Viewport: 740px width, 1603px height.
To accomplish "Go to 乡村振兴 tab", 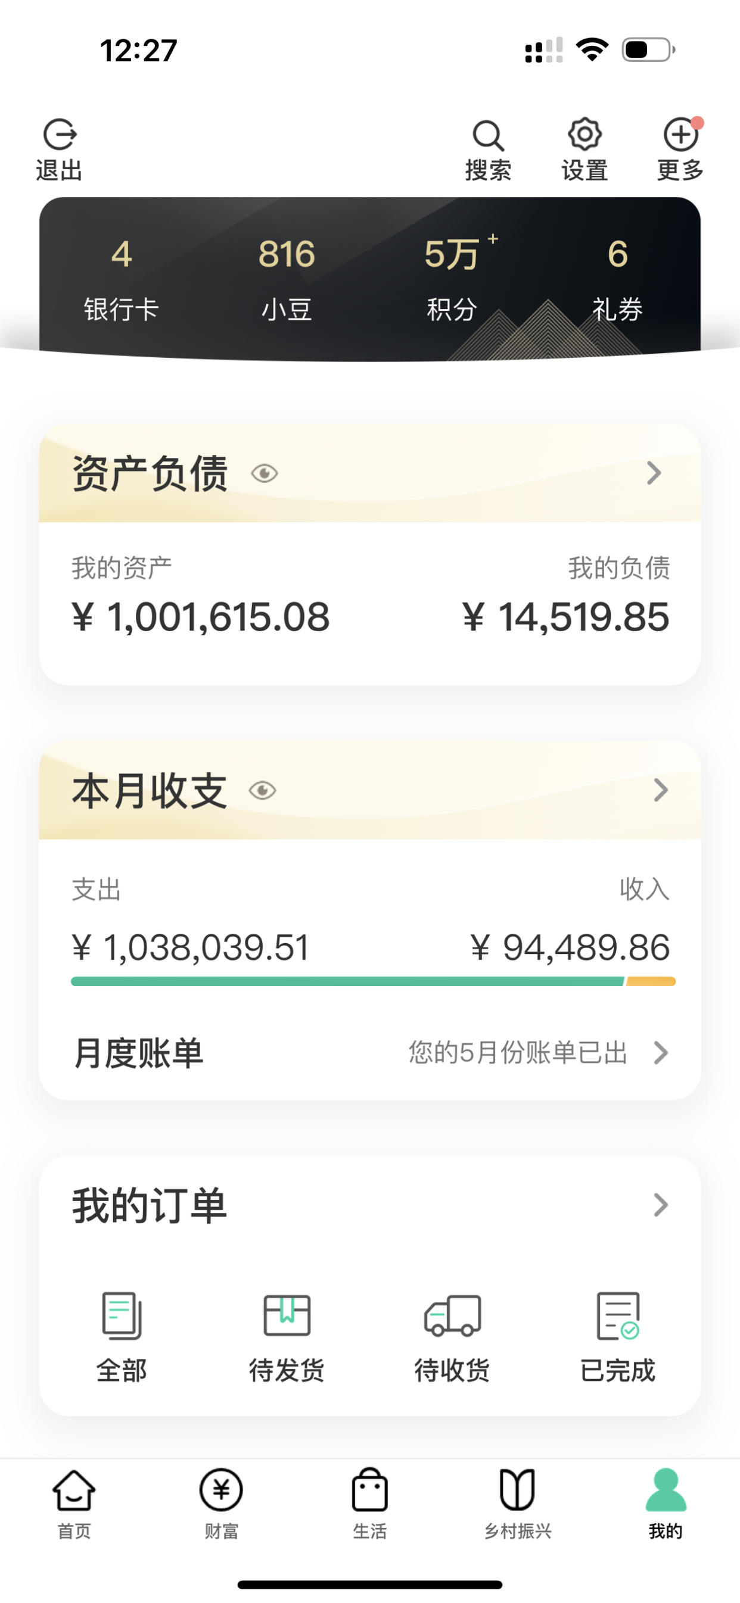I will click(x=518, y=1504).
